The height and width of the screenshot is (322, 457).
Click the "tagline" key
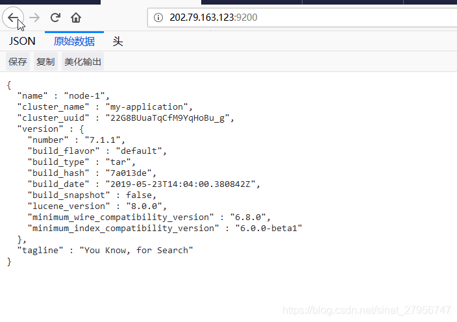click(40, 251)
